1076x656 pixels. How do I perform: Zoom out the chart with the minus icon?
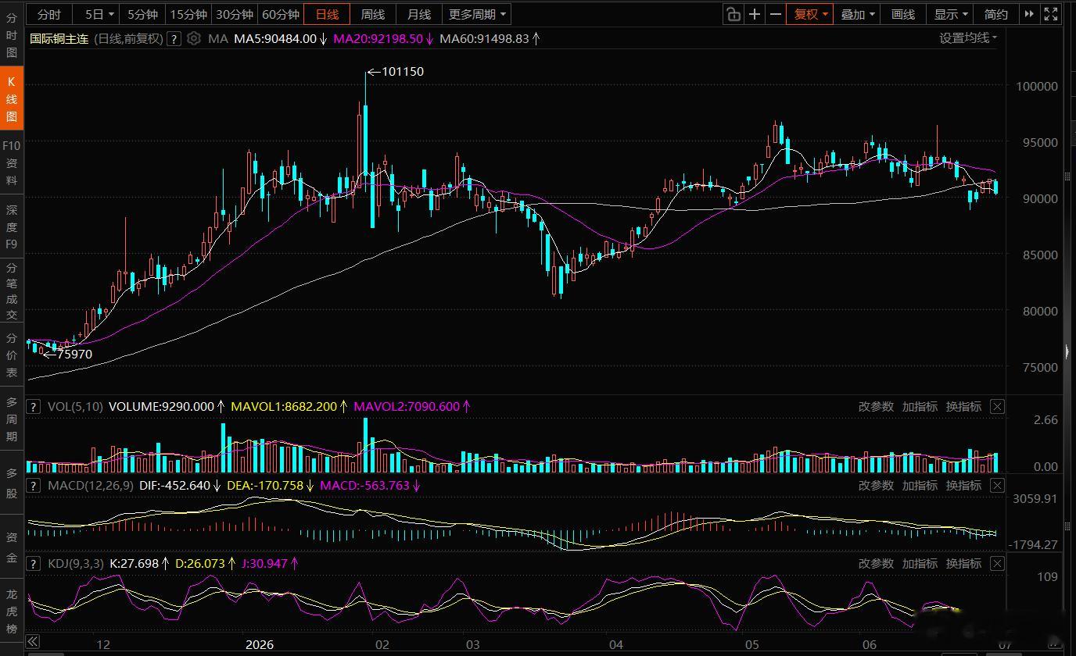[776, 14]
